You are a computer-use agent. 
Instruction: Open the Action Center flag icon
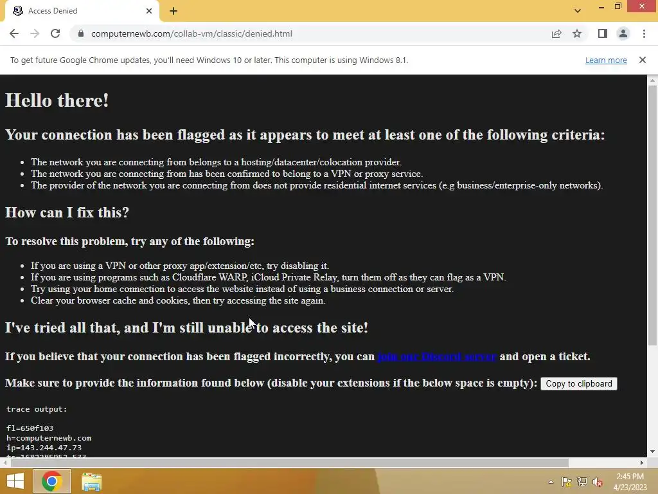566,482
